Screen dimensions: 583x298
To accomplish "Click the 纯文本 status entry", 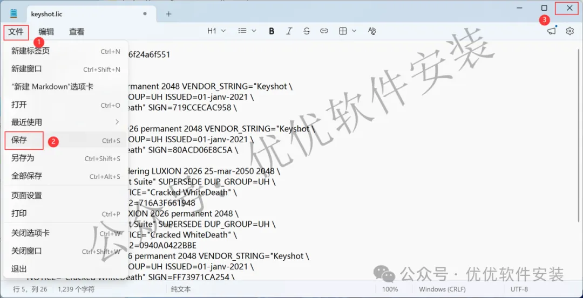I will point(181,289).
